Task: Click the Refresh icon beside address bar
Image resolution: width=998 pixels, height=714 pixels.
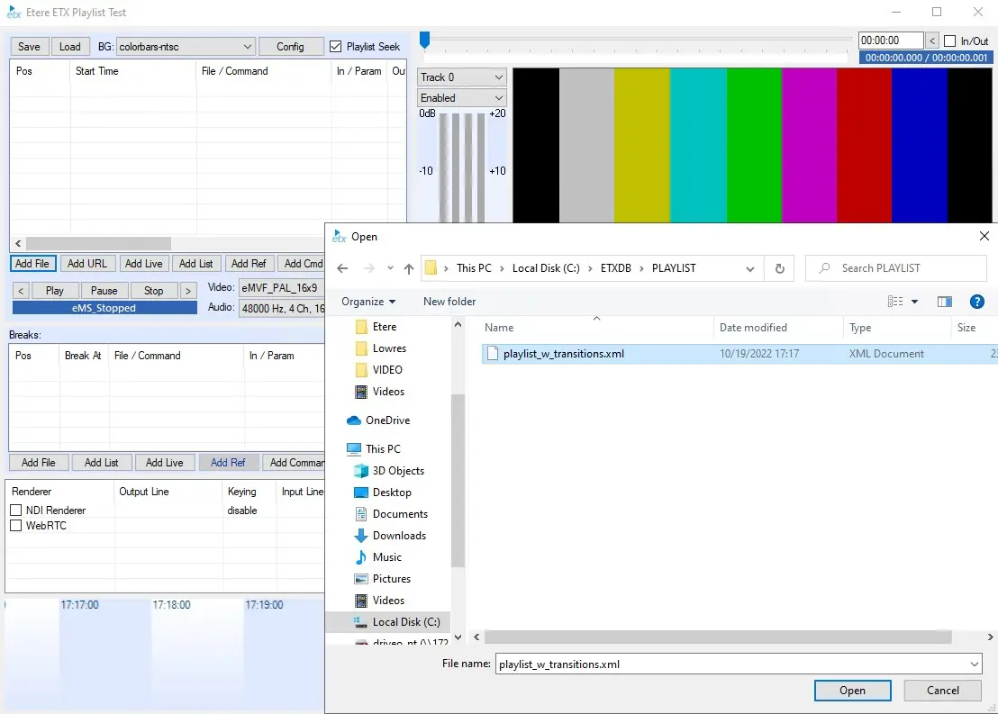Action: 779,268
